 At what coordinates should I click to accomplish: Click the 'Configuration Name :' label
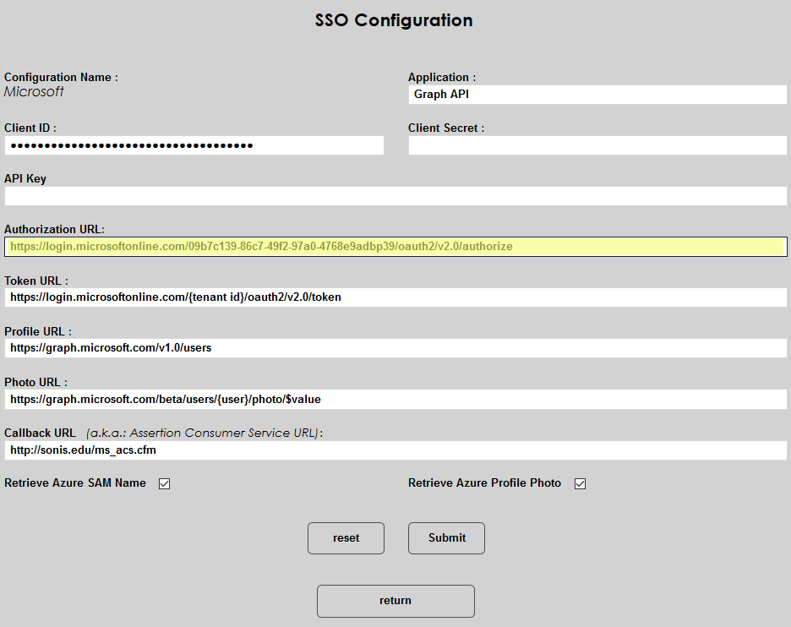pos(61,77)
